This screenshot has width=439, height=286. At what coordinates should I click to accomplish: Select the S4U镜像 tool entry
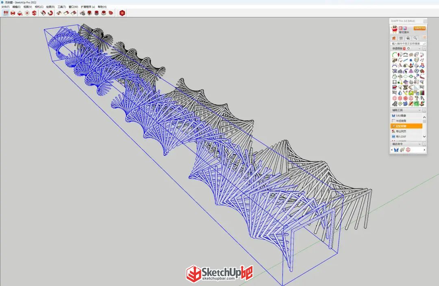coord(406,116)
